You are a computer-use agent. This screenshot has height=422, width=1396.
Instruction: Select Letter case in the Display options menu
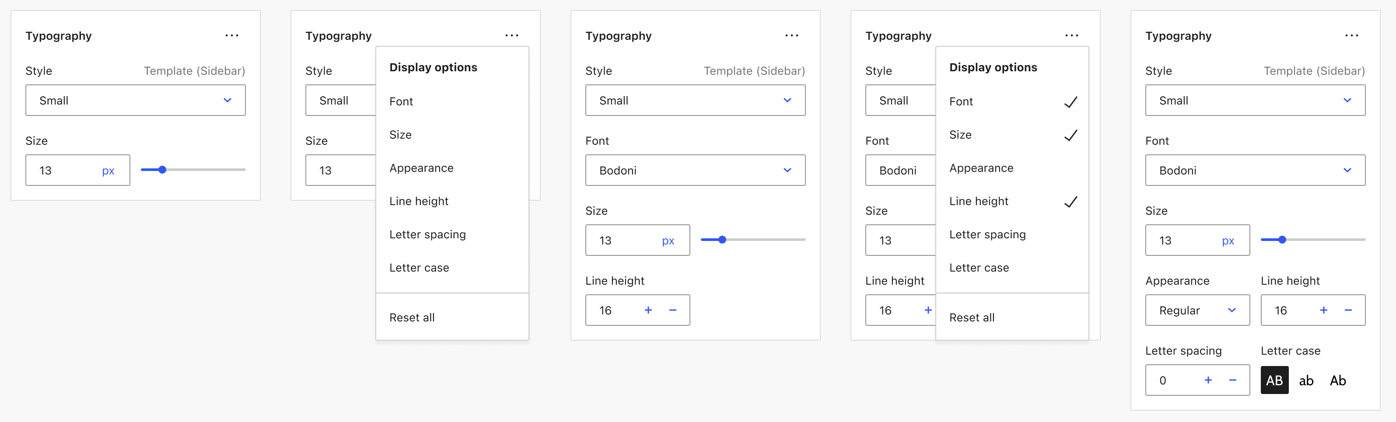419,267
